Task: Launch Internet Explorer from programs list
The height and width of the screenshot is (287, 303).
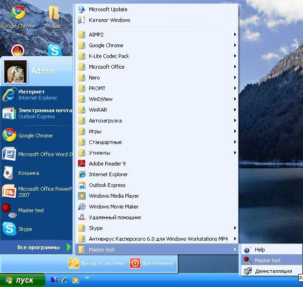Action: pyautogui.click(x=157, y=174)
